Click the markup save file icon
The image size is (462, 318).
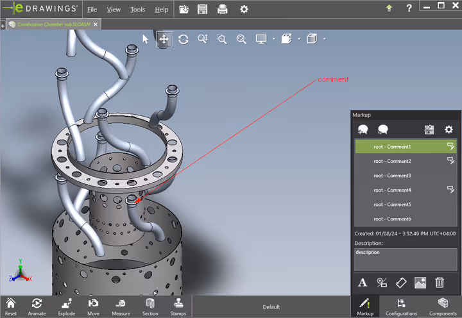[429, 130]
